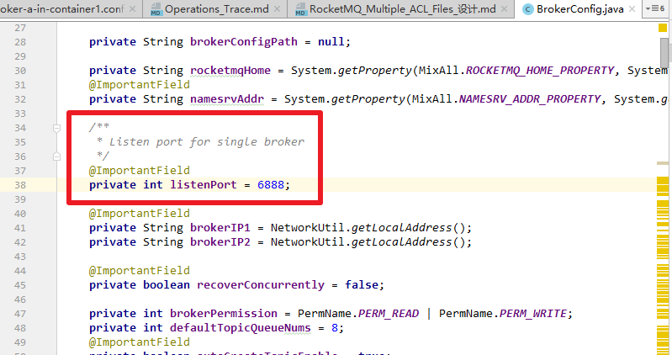Open the RocketMQ_Multiple_ACL_Files_设计.md tab
The width and height of the screenshot is (672, 355).
click(x=402, y=9)
